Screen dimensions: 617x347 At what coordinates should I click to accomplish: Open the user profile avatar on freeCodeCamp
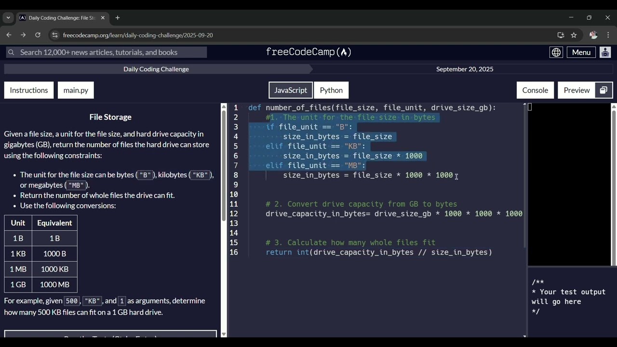pos(605,52)
